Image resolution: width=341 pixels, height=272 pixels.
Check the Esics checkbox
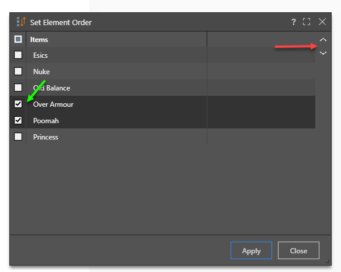(x=18, y=55)
